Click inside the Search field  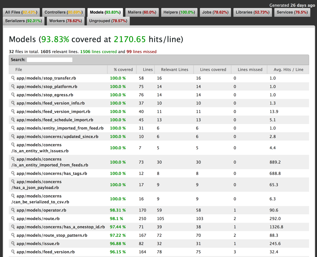[49, 59]
